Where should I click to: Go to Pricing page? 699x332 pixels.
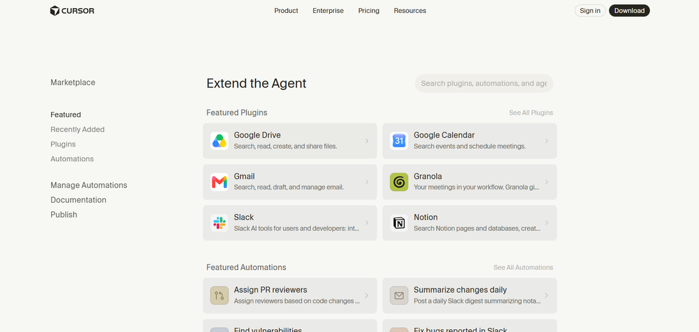(369, 11)
